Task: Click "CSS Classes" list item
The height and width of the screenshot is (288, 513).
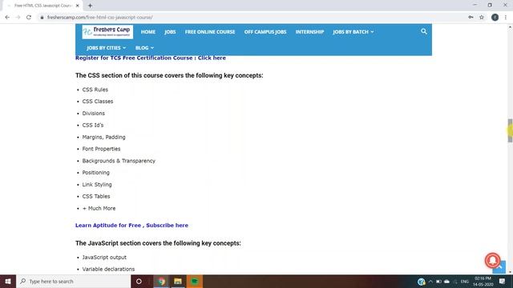Action: point(98,102)
